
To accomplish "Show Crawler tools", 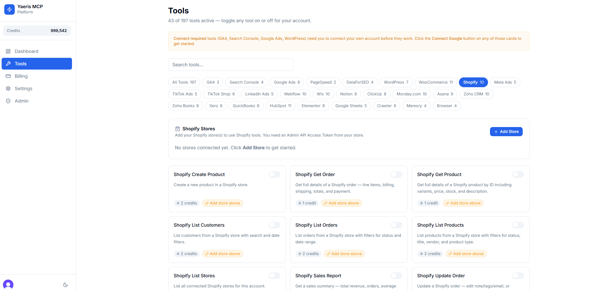I will pyautogui.click(x=387, y=106).
